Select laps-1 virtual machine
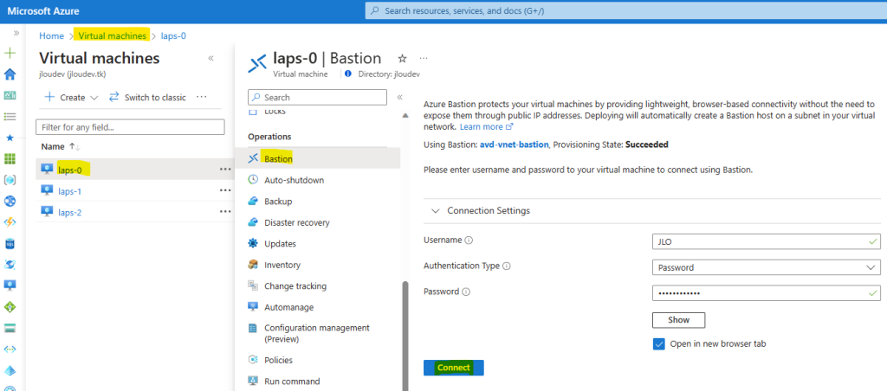The width and height of the screenshot is (887, 391). 69,191
